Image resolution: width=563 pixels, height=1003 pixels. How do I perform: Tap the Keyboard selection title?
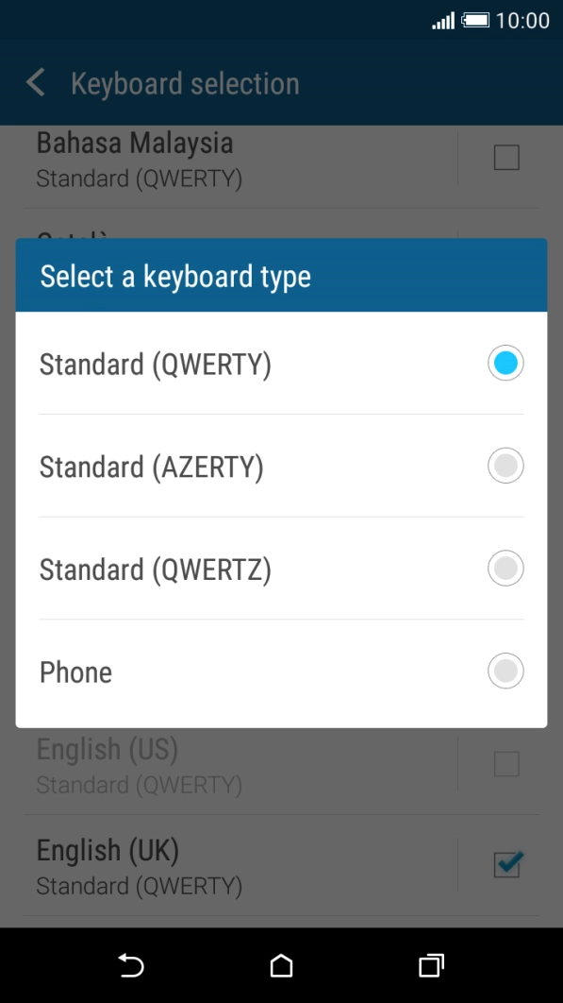point(184,82)
